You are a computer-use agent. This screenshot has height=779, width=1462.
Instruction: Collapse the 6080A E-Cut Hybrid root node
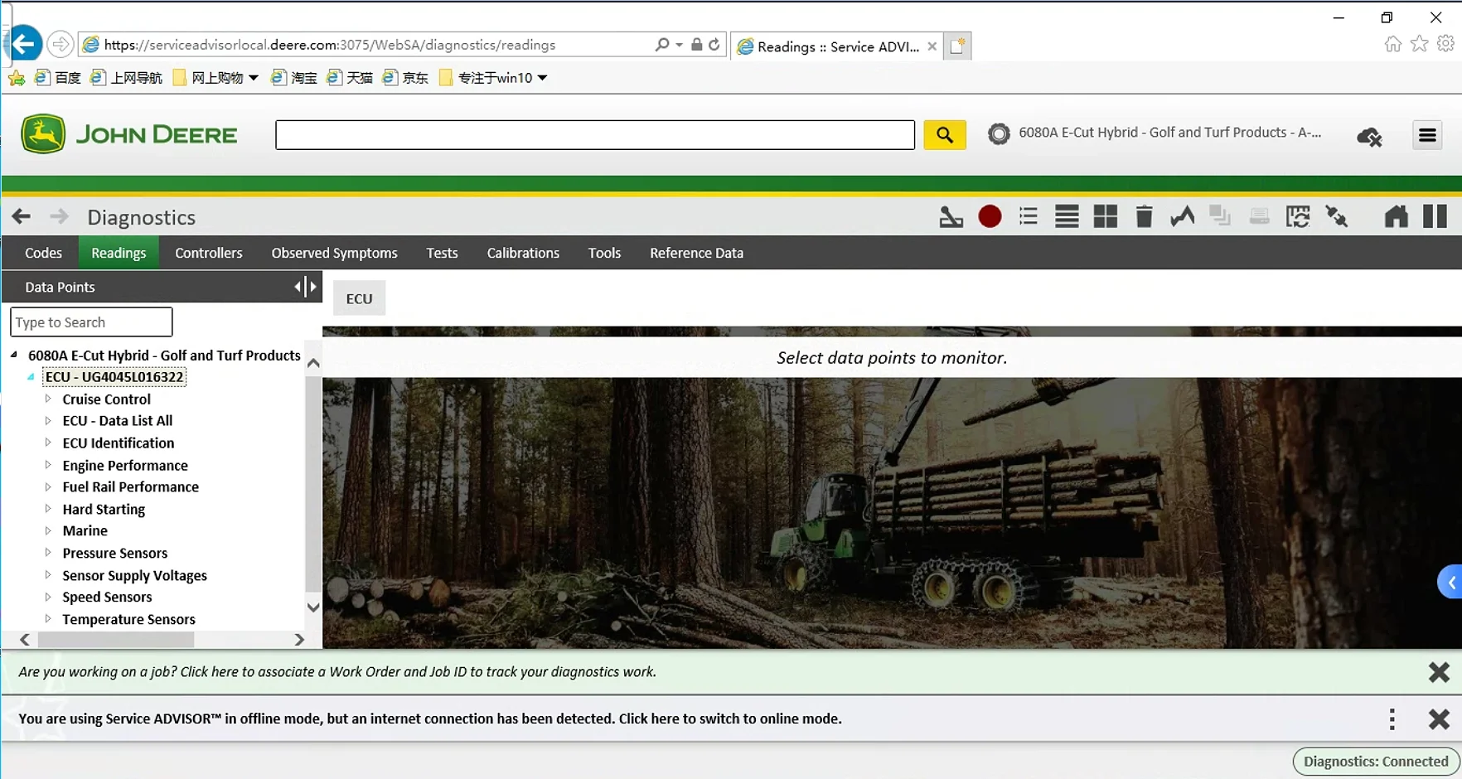[14, 355]
